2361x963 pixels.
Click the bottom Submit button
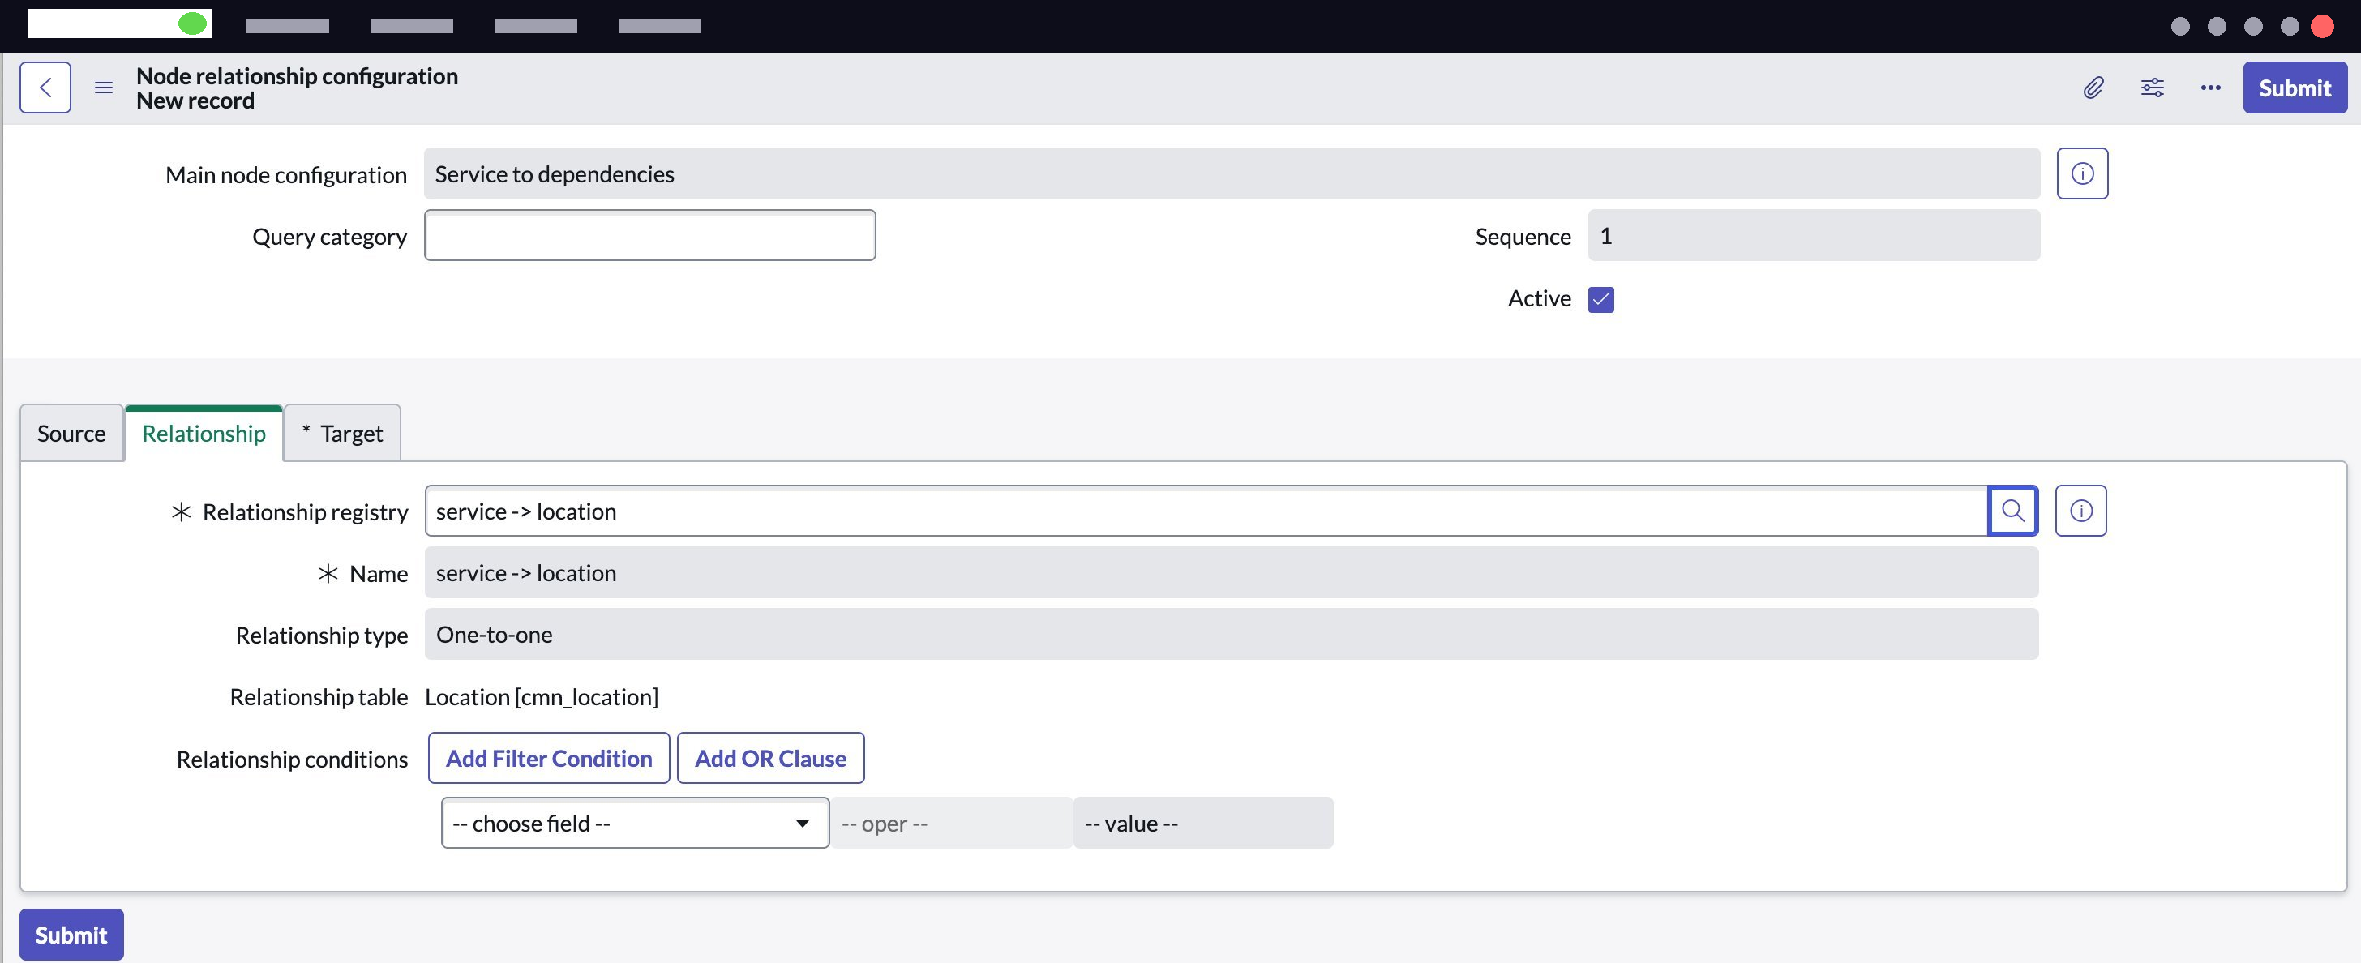(71, 935)
